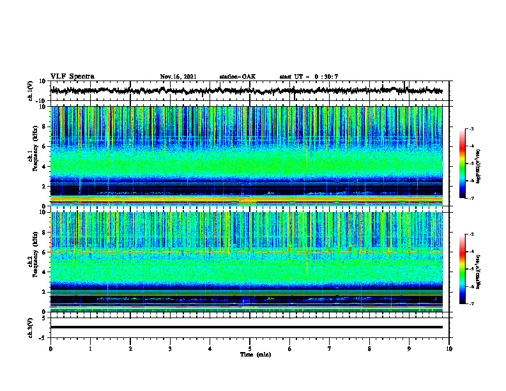Click the "Time (min)" axis title

[256, 355]
